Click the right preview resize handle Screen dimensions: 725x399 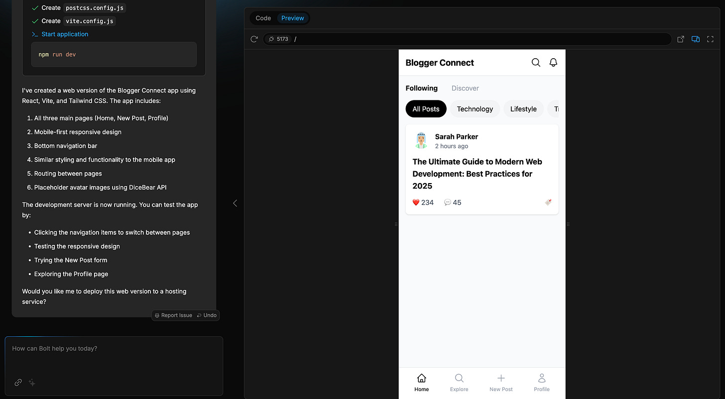point(568,224)
